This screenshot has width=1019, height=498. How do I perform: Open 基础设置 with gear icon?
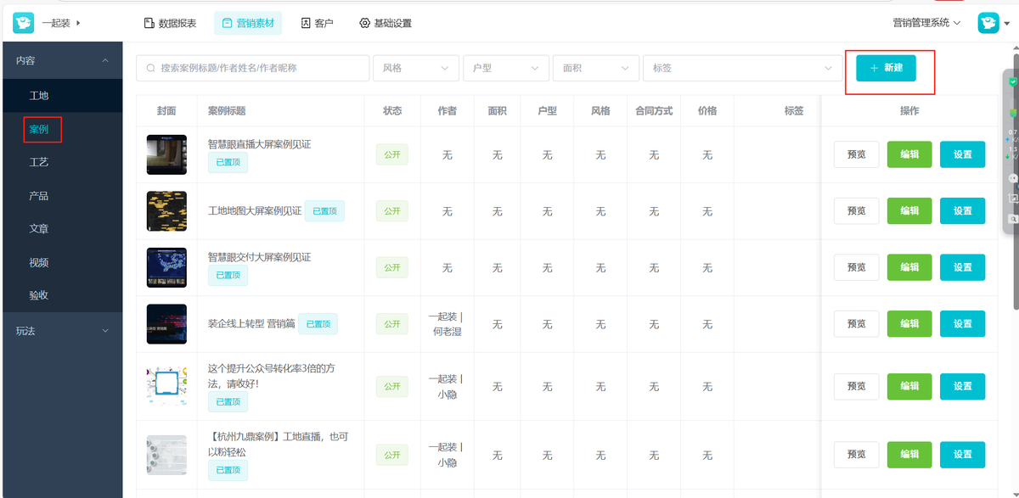tap(386, 23)
